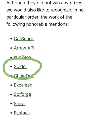The image size is (92, 125).
Task: Click the ChainDex link
Action: 24,76
